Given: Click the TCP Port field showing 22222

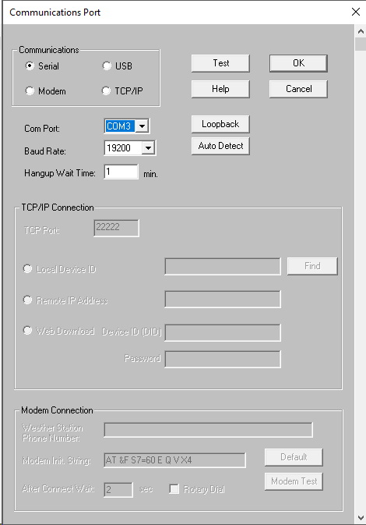Looking at the screenshot, I should (116, 229).
